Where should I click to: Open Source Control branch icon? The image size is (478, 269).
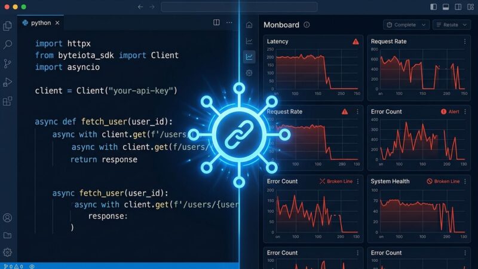[x=7, y=63]
